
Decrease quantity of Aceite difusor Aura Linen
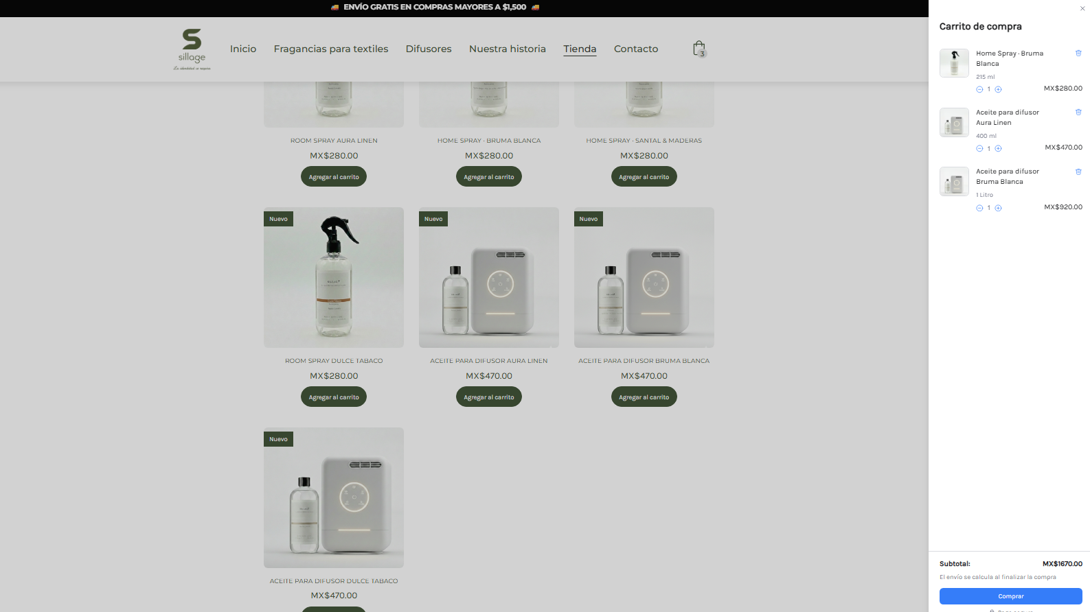(x=979, y=148)
